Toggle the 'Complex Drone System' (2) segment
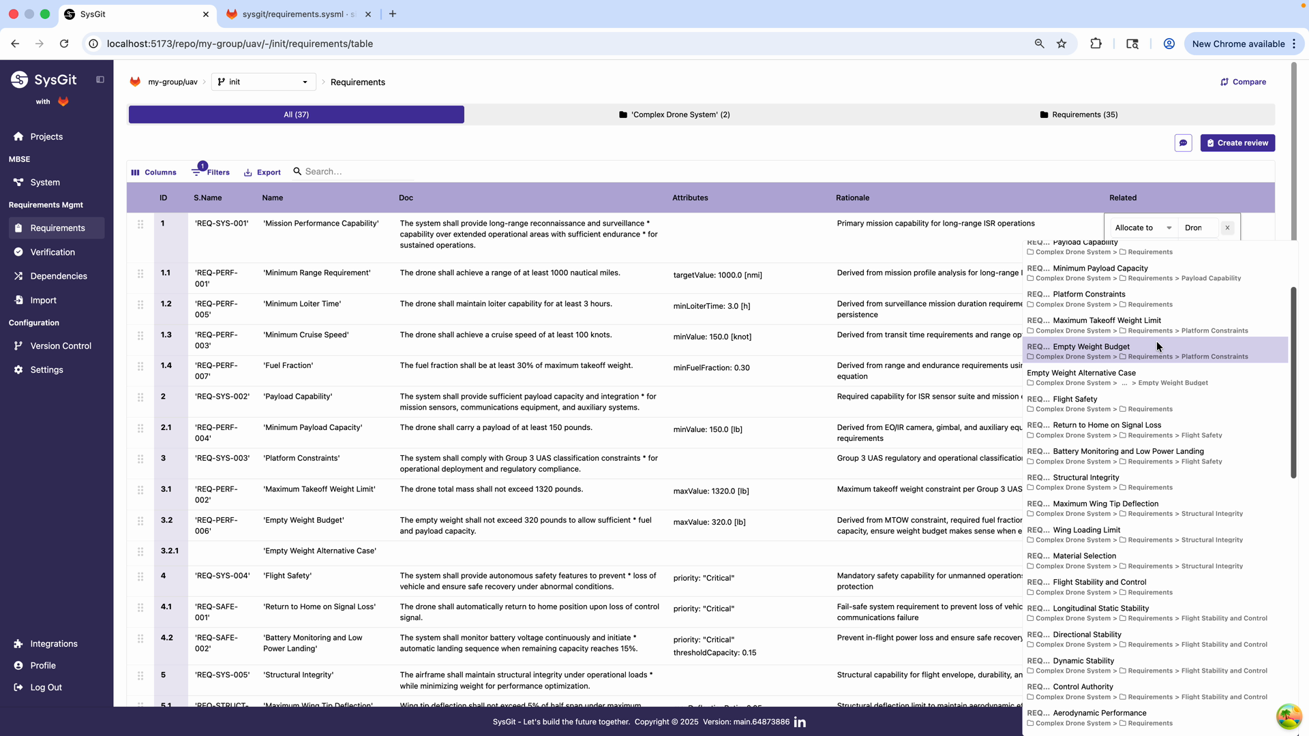 [x=674, y=114]
